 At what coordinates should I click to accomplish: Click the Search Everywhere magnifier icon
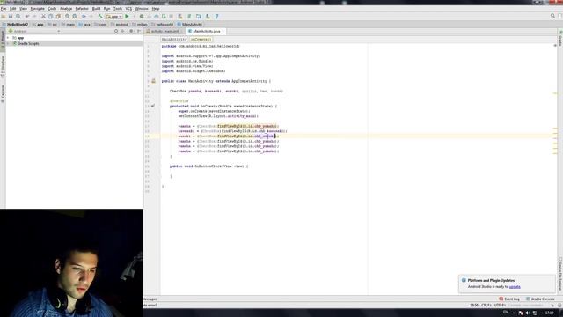click(x=552, y=16)
